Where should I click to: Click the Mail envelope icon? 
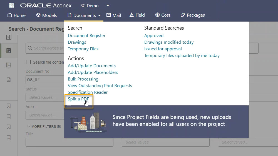tap(108, 15)
